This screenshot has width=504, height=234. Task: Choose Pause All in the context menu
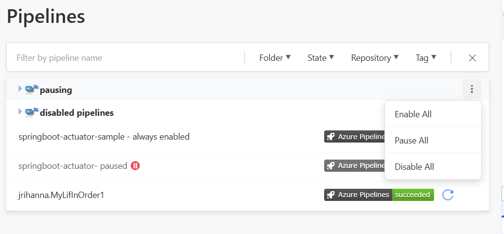pos(412,141)
